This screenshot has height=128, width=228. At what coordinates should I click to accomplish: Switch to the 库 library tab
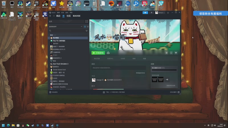[x=63, y=16]
